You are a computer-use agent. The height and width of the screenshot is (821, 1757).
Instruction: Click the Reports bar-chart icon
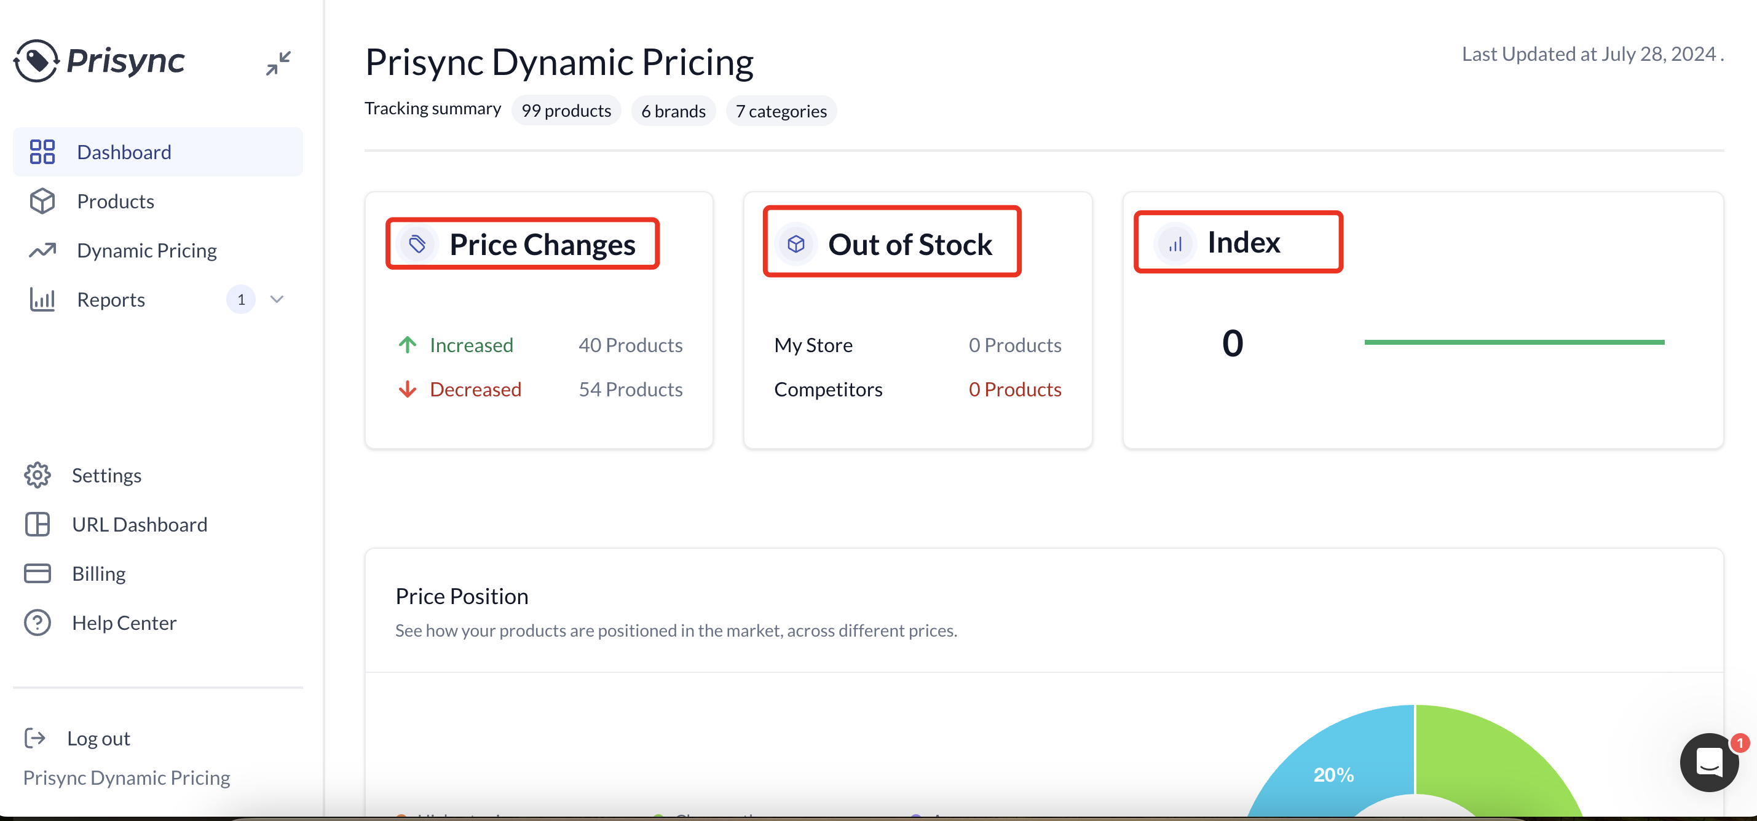pyautogui.click(x=42, y=299)
